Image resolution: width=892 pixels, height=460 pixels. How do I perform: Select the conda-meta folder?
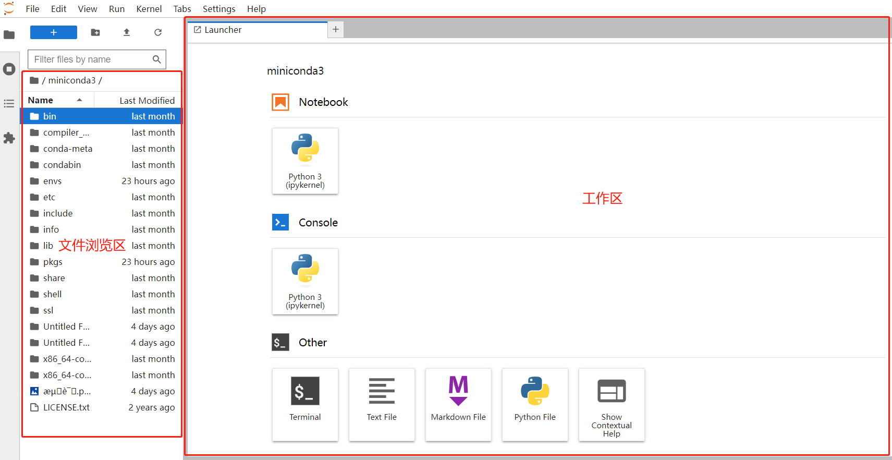coord(102,149)
